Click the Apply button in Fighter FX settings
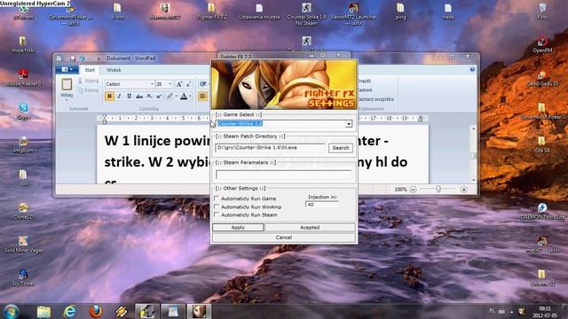Screen dimensions: 568x319 [x=238, y=227]
